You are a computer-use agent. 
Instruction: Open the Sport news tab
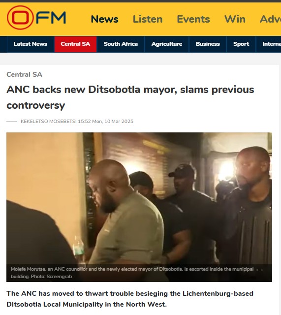(x=241, y=44)
